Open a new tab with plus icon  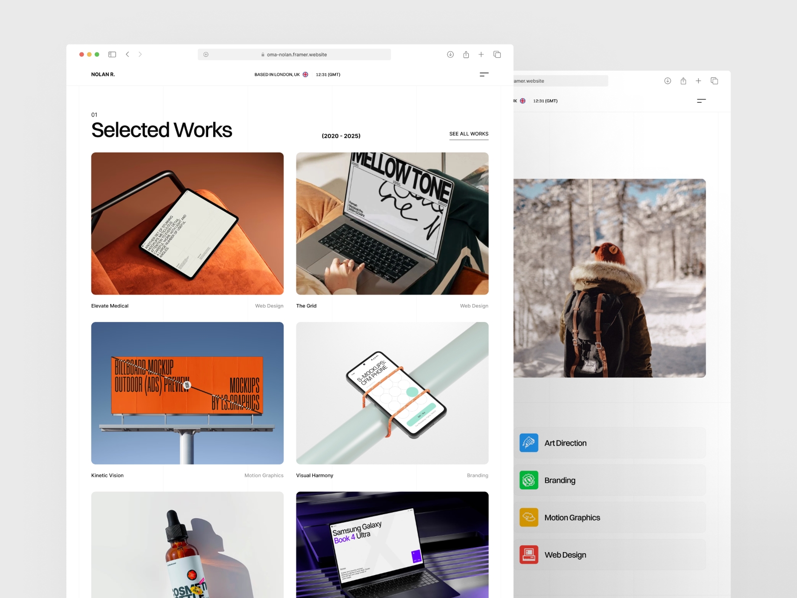coord(481,54)
